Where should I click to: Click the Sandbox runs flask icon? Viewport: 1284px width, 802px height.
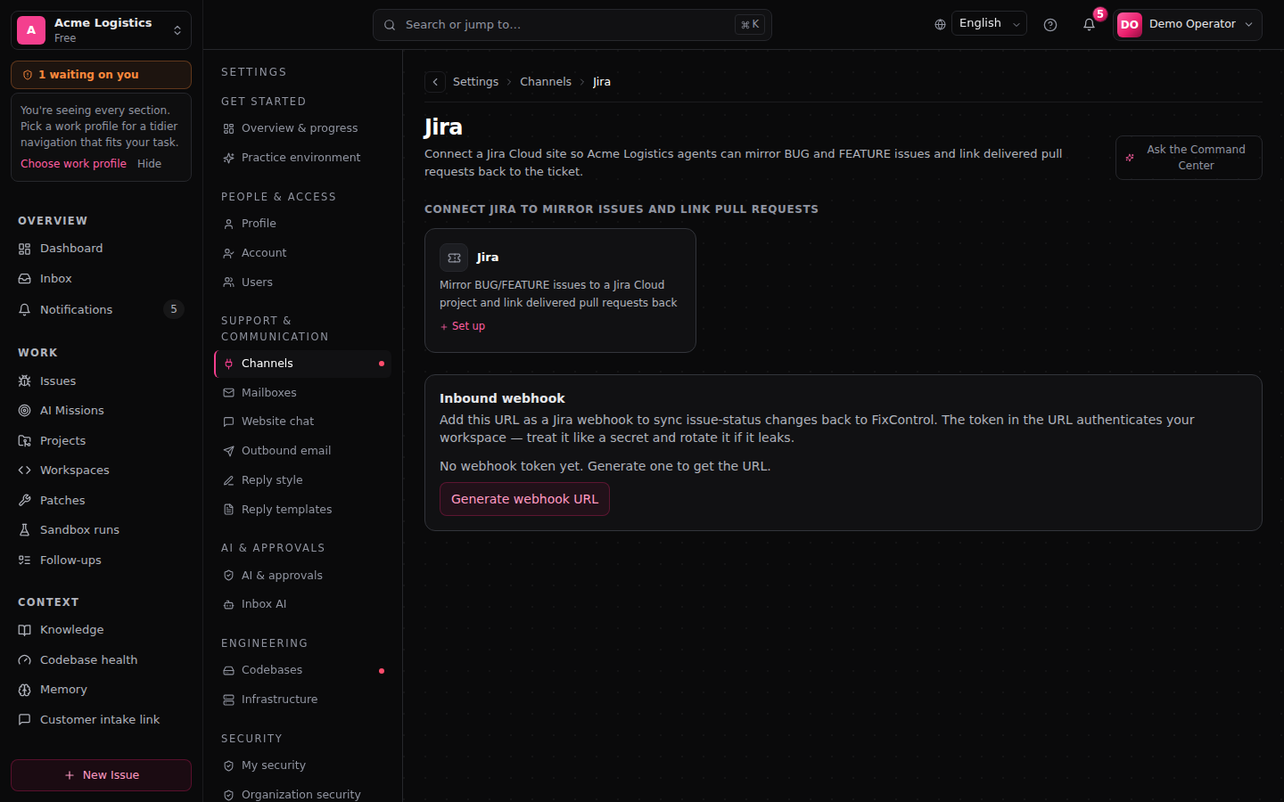click(x=25, y=530)
